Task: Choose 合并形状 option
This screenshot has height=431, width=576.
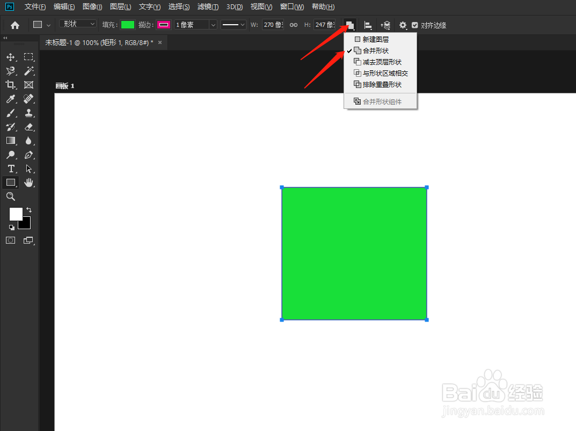Action: pos(380,50)
